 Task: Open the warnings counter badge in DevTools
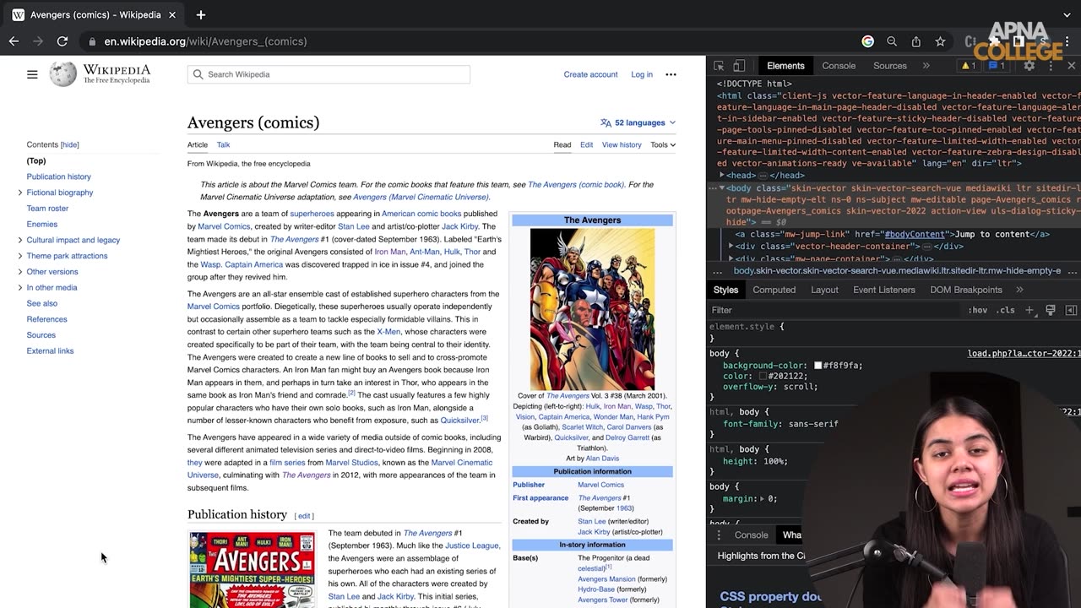(x=969, y=66)
